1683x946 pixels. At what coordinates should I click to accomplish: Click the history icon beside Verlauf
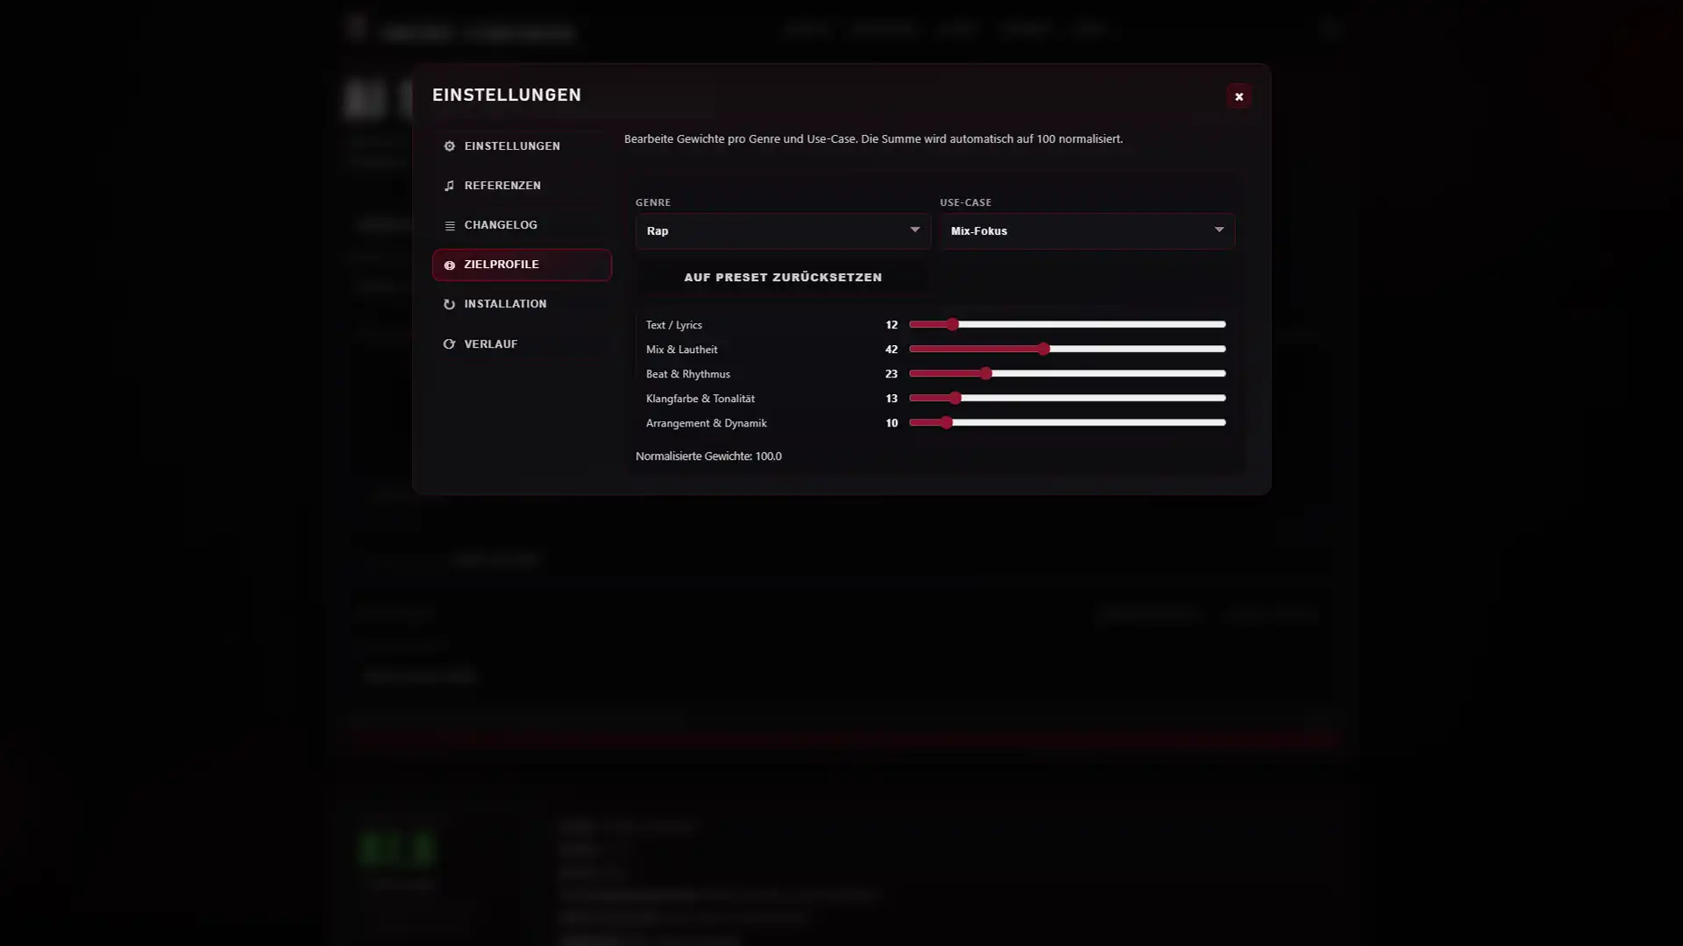click(450, 344)
